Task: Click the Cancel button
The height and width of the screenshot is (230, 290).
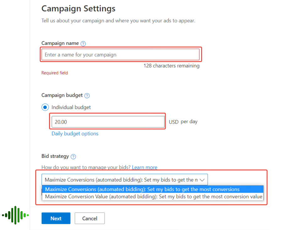Action: click(x=89, y=218)
